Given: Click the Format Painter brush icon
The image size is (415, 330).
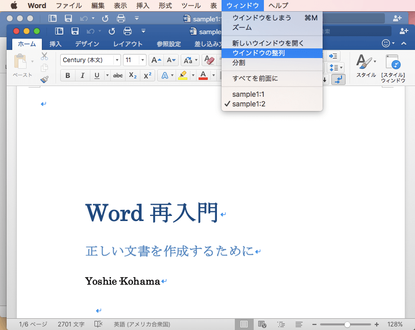Looking at the screenshot, I should click(44, 79).
